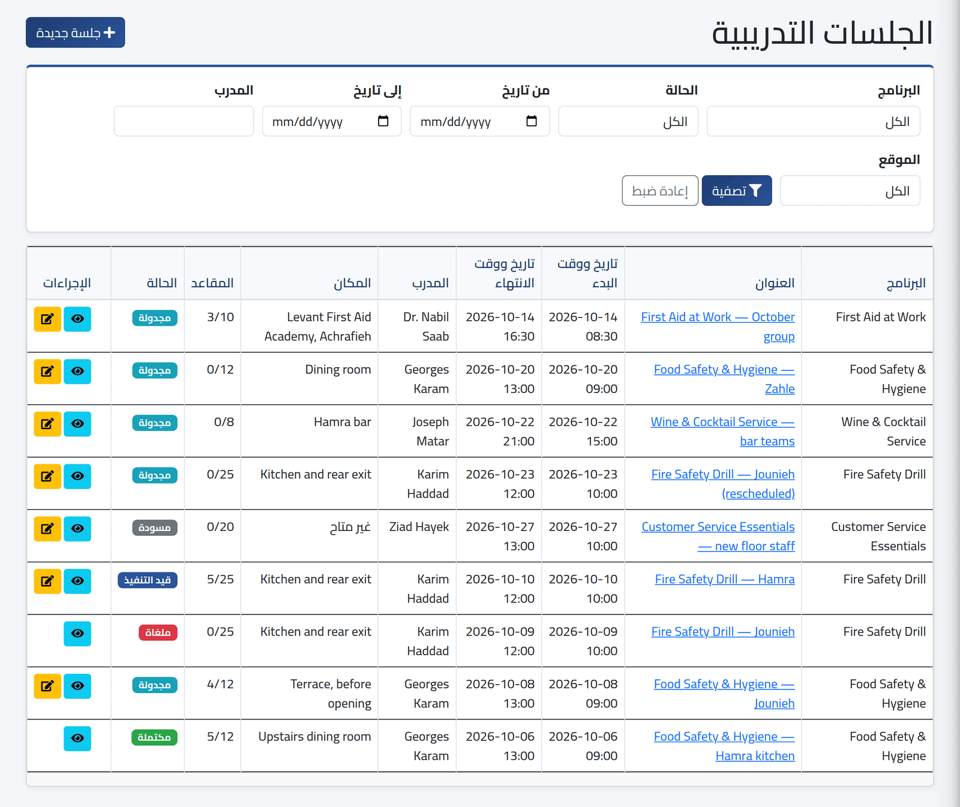Screen dimensions: 960x807
Task: Click the قيد التنفيذ status badge
Action: point(148,580)
